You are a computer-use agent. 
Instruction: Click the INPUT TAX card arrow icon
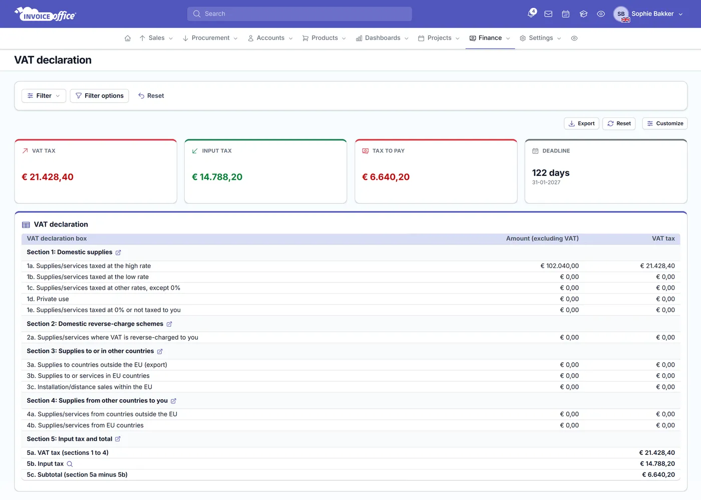coord(195,151)
